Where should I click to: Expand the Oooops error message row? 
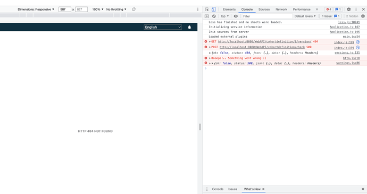point(210,58)
